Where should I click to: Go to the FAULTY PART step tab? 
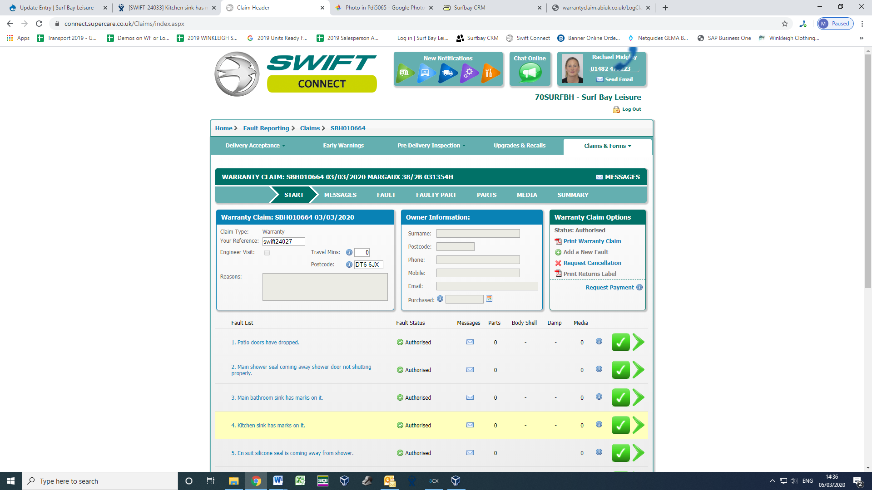436,195
